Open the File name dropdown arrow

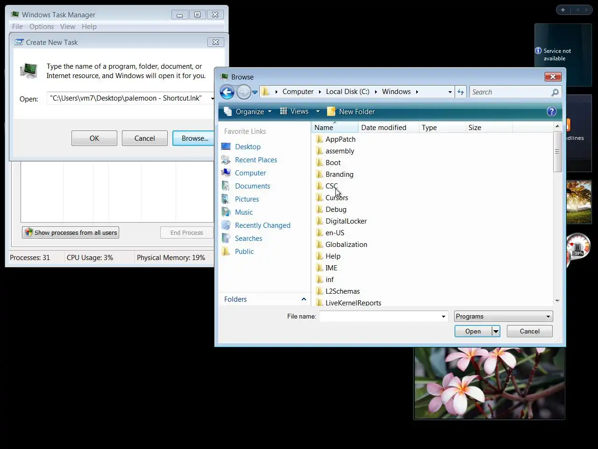pyautogui.click(x=443, y=317)
